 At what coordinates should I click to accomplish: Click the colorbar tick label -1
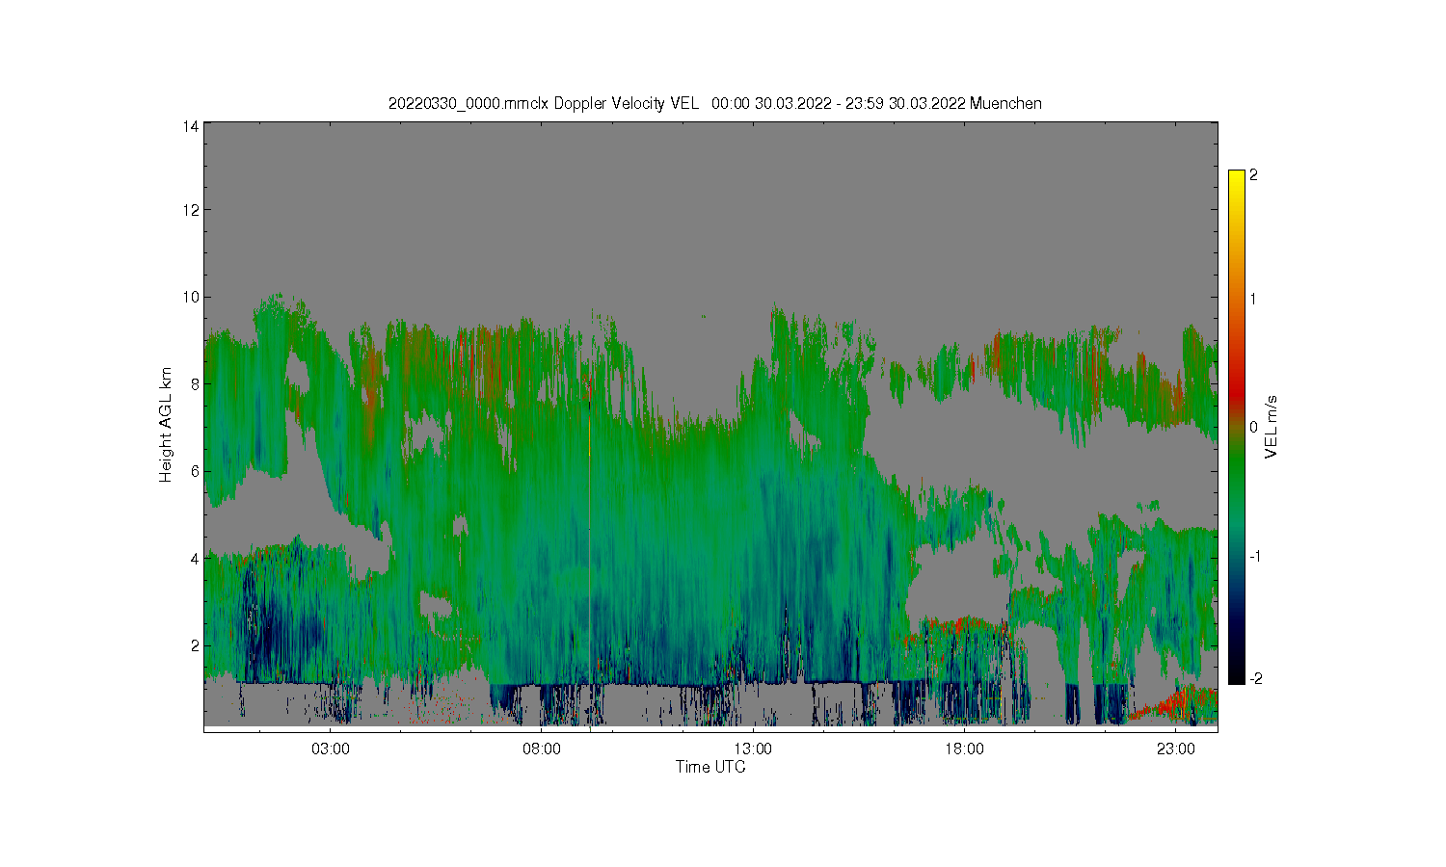pyautogui.click(x=1253, y=556)
